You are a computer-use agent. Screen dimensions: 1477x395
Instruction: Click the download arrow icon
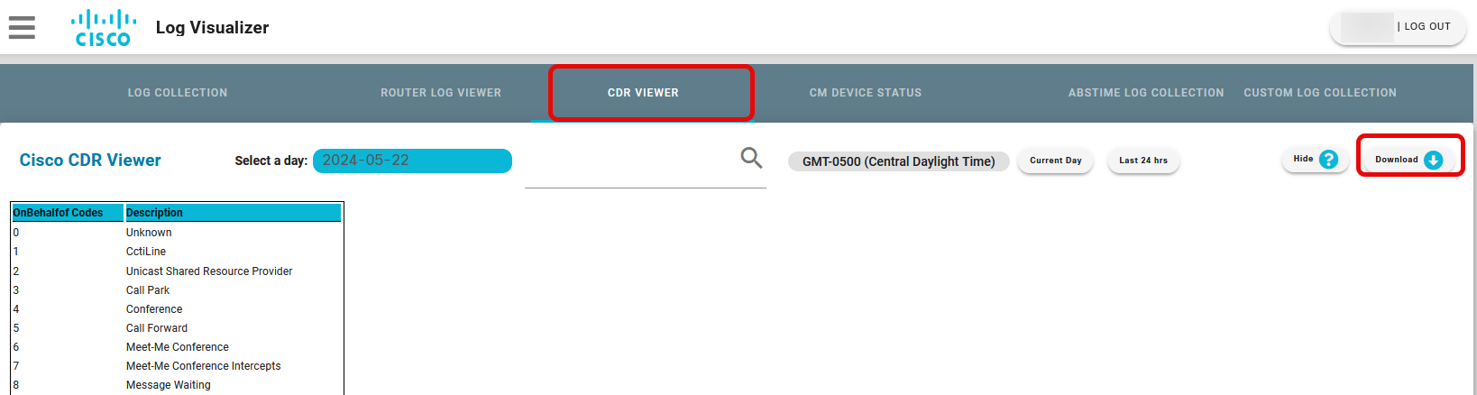pyautogui.click(x=1433, y=160)
